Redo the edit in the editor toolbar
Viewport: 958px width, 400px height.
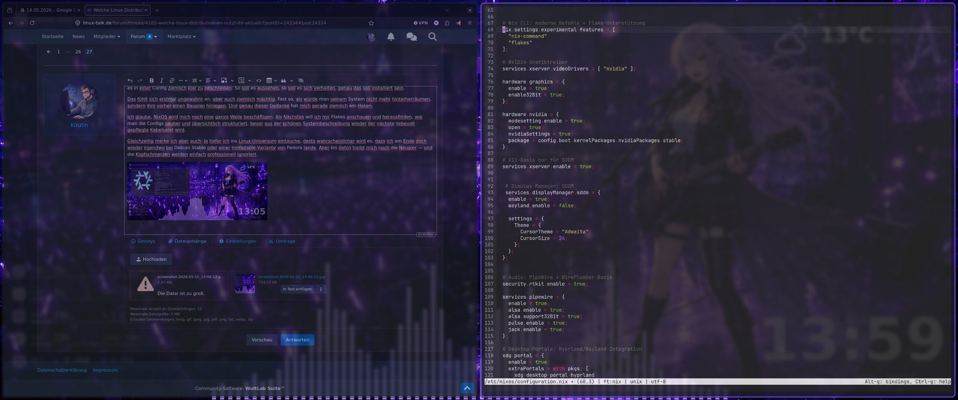pos(140,80)
